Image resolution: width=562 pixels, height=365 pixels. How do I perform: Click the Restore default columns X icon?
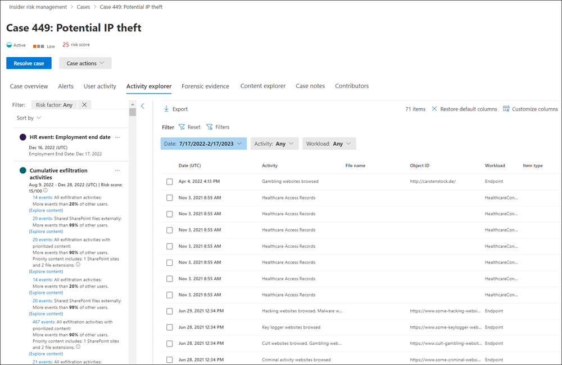pyautogui.click(x=433, y=108)
